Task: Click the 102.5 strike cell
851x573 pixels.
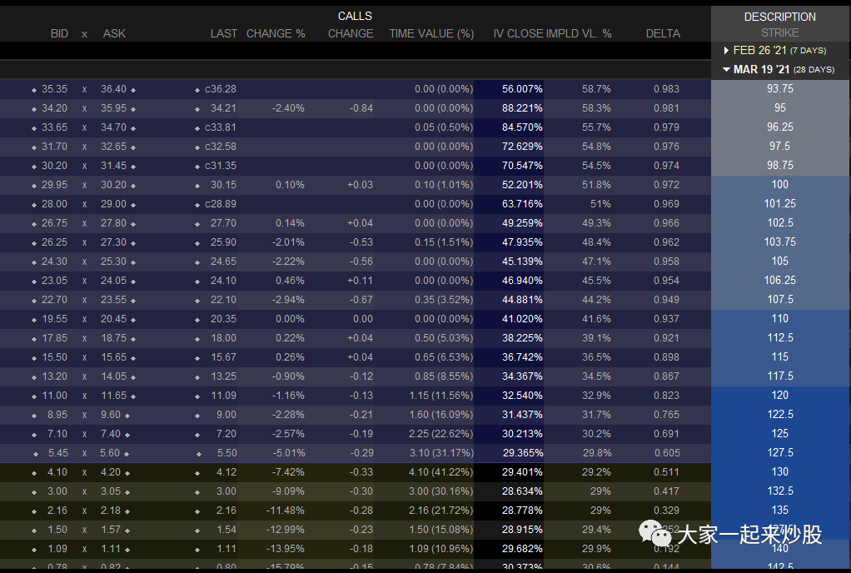Action: [x=780, y=222]
